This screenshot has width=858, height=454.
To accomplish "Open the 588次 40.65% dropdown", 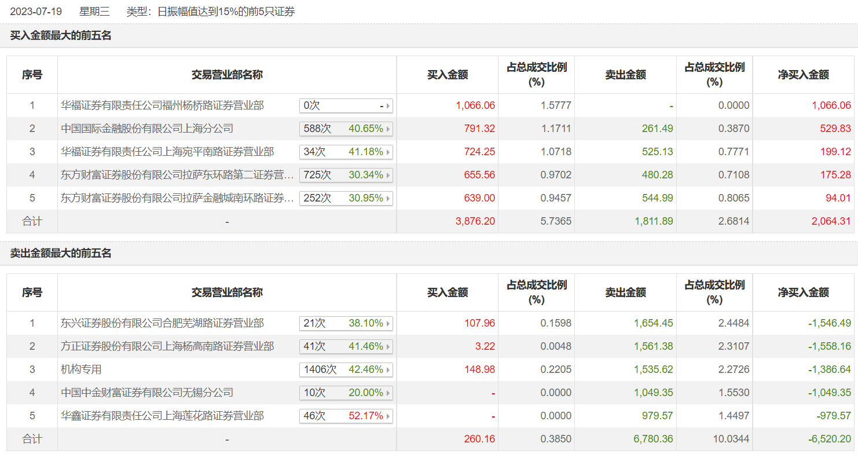I will pos(346,129).
